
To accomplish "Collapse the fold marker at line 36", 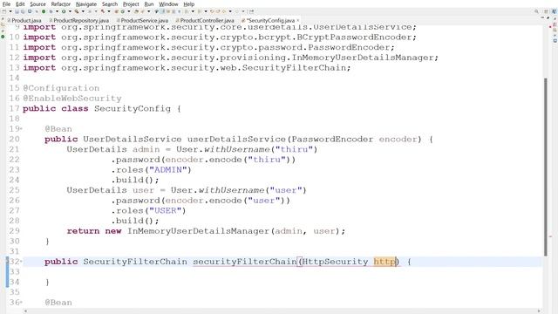I will pyautogui.click(x=21, y=303).
